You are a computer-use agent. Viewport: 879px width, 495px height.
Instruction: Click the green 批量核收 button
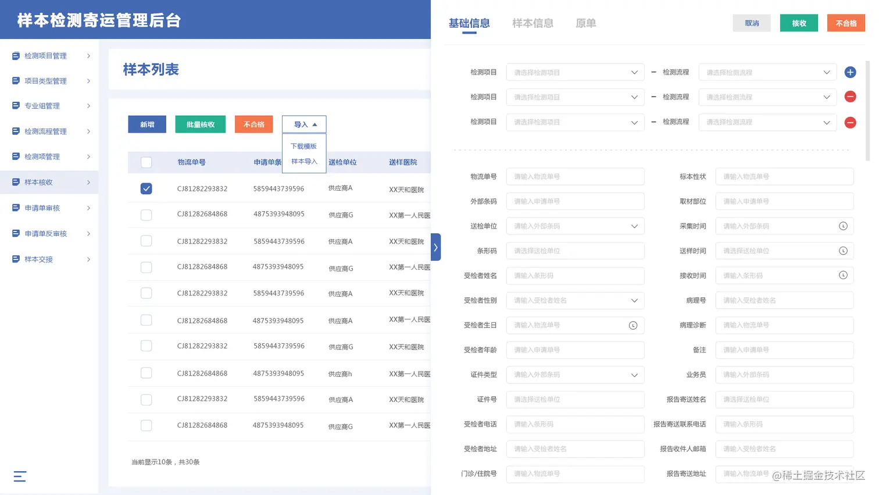(x=201, y=124)
